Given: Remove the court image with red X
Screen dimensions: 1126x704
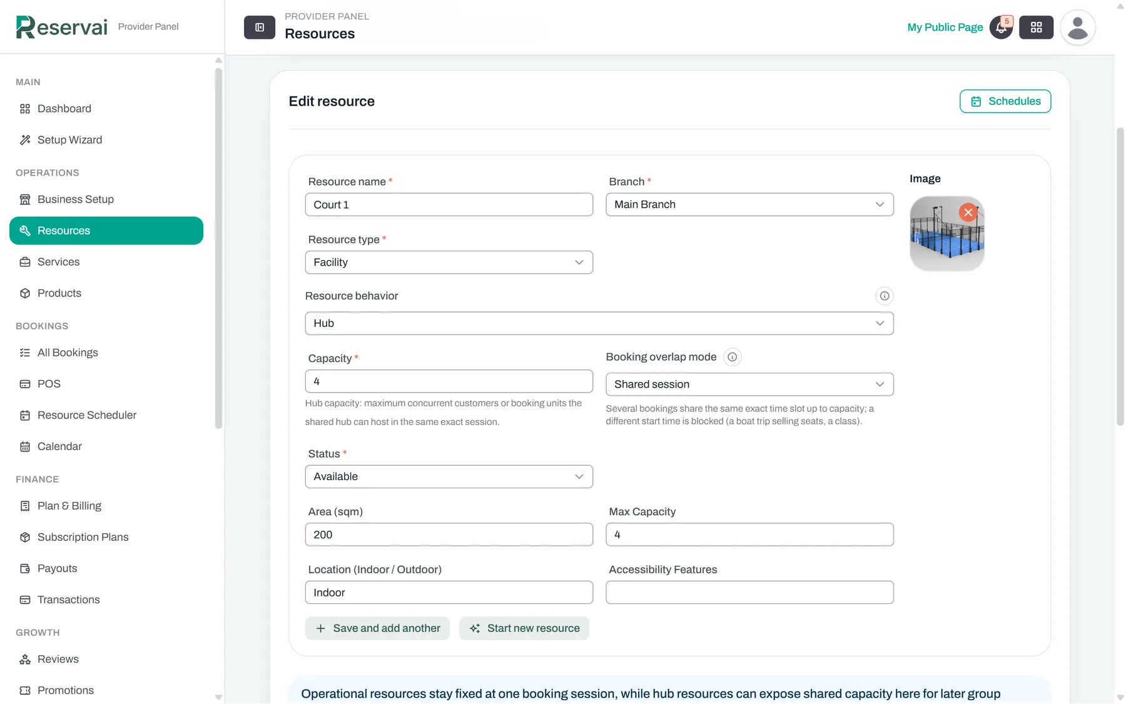Looking at the screenshot, I should (x=968, y=213).
